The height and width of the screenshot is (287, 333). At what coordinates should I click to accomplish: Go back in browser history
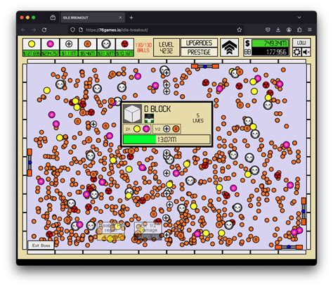point(23,30)
